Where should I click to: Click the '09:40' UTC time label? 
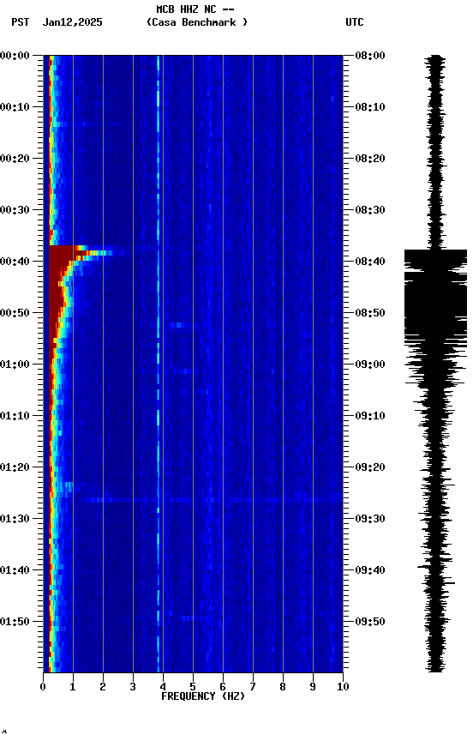point(370,571)
